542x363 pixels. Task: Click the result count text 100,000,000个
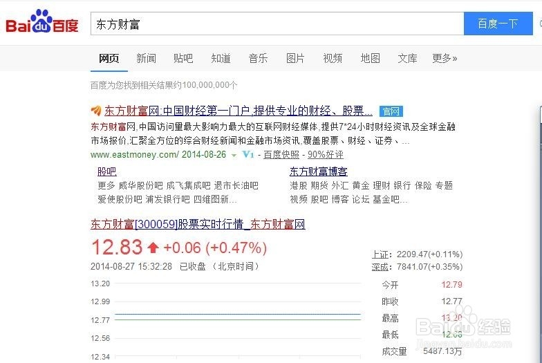coord(209,85)
